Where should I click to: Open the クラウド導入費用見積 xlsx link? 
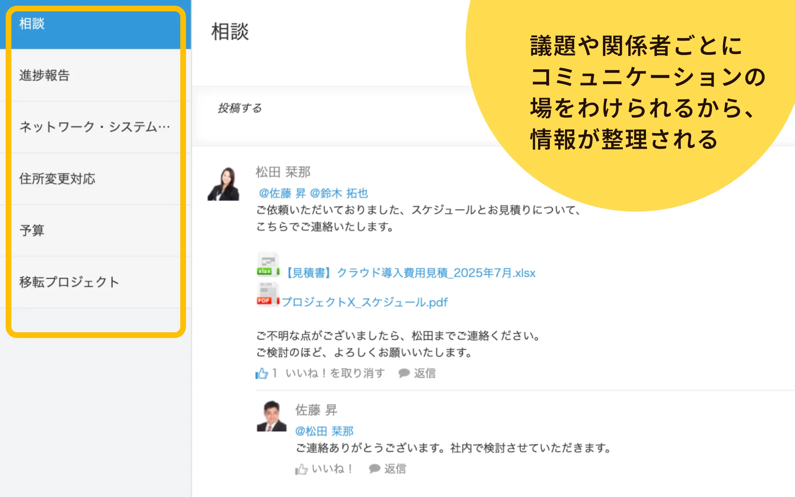pyautogui.click(x=411, y=273)
